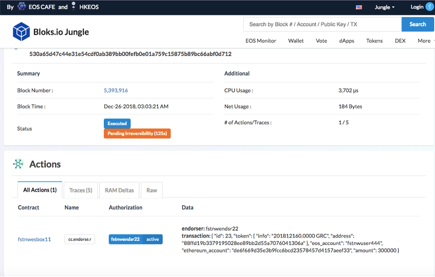Screen dimensions: 435x277
Task: Open the Tokens menu item
Action: coord(374,41)
